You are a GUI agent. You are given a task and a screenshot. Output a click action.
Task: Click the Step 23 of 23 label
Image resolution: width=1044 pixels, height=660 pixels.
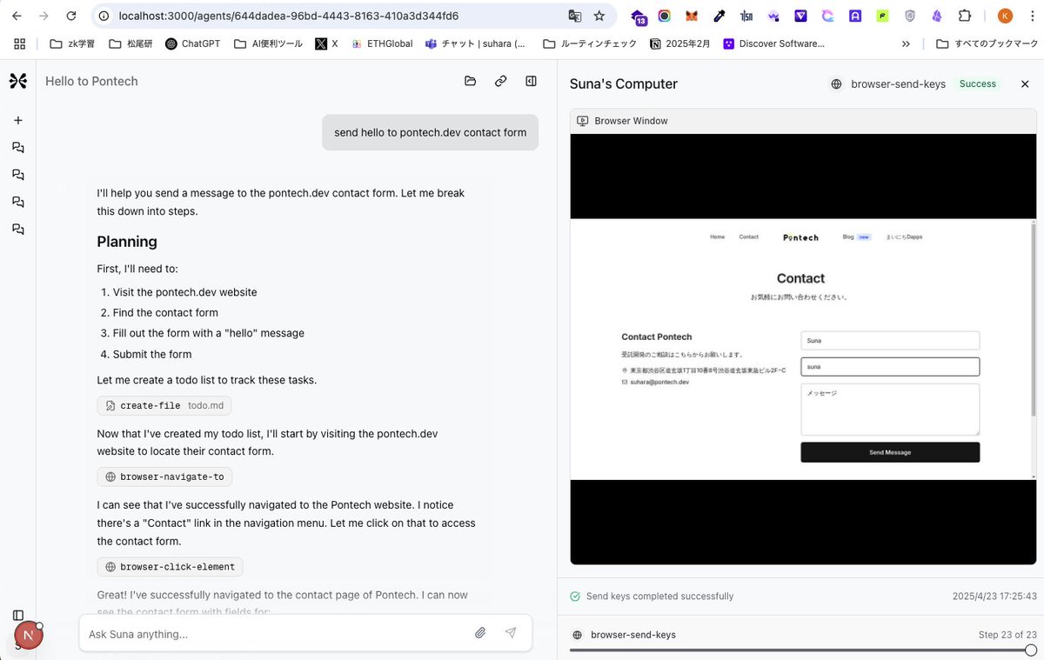pyautogui.click(x=1007, y=635)
